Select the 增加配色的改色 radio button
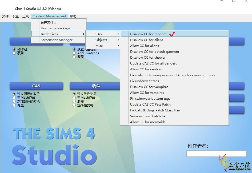252x173 pixels. 14,101
